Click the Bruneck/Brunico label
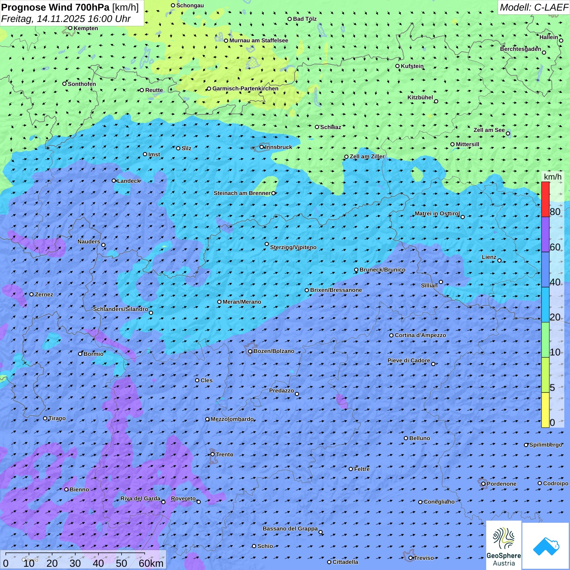Viewport: 570px width, 570px height. (382, 270)
